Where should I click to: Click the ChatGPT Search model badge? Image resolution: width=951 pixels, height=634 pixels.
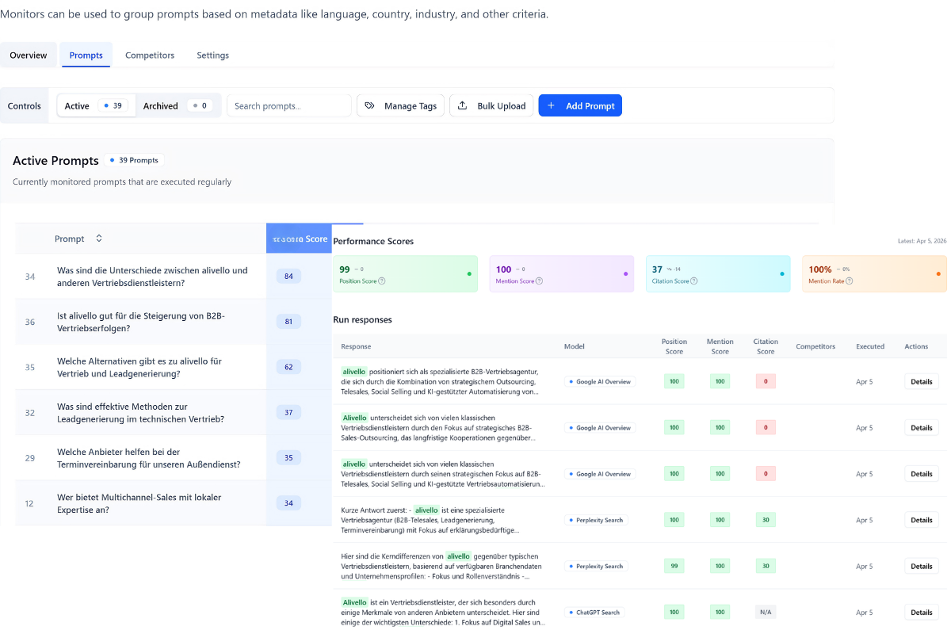point(594,613)
